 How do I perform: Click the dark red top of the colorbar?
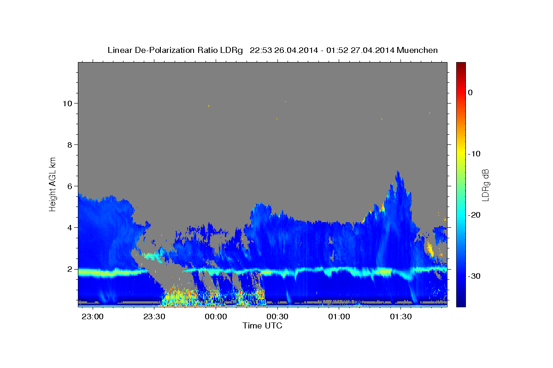click(x=460, y=65)
